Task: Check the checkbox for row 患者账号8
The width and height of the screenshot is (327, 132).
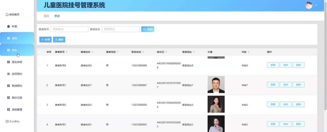Action: tap(39, 65)
